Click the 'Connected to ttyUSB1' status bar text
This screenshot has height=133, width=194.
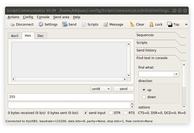(x=79, y=121)
